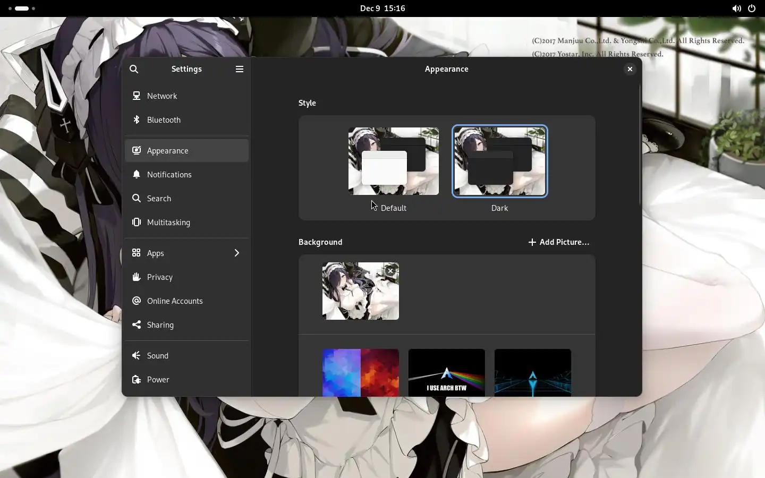Open the Apps settings entry
765x478 pixels.
(187, 253)
